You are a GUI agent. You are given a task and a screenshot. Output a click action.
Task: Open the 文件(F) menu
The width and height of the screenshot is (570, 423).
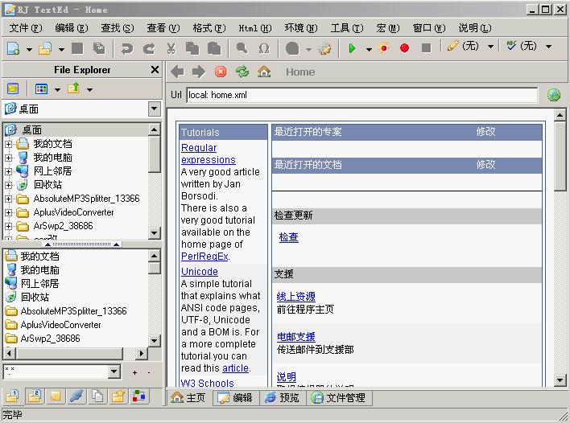pos(26,28)
